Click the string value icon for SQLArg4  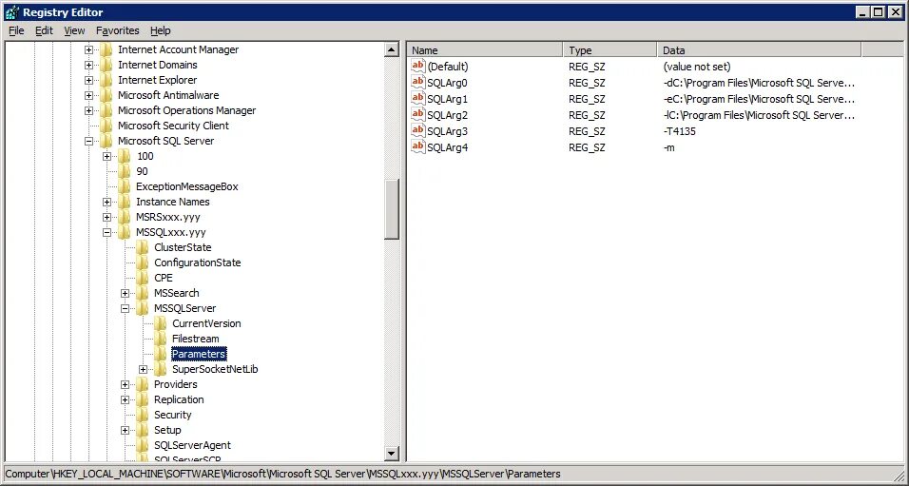click(418, 147)
